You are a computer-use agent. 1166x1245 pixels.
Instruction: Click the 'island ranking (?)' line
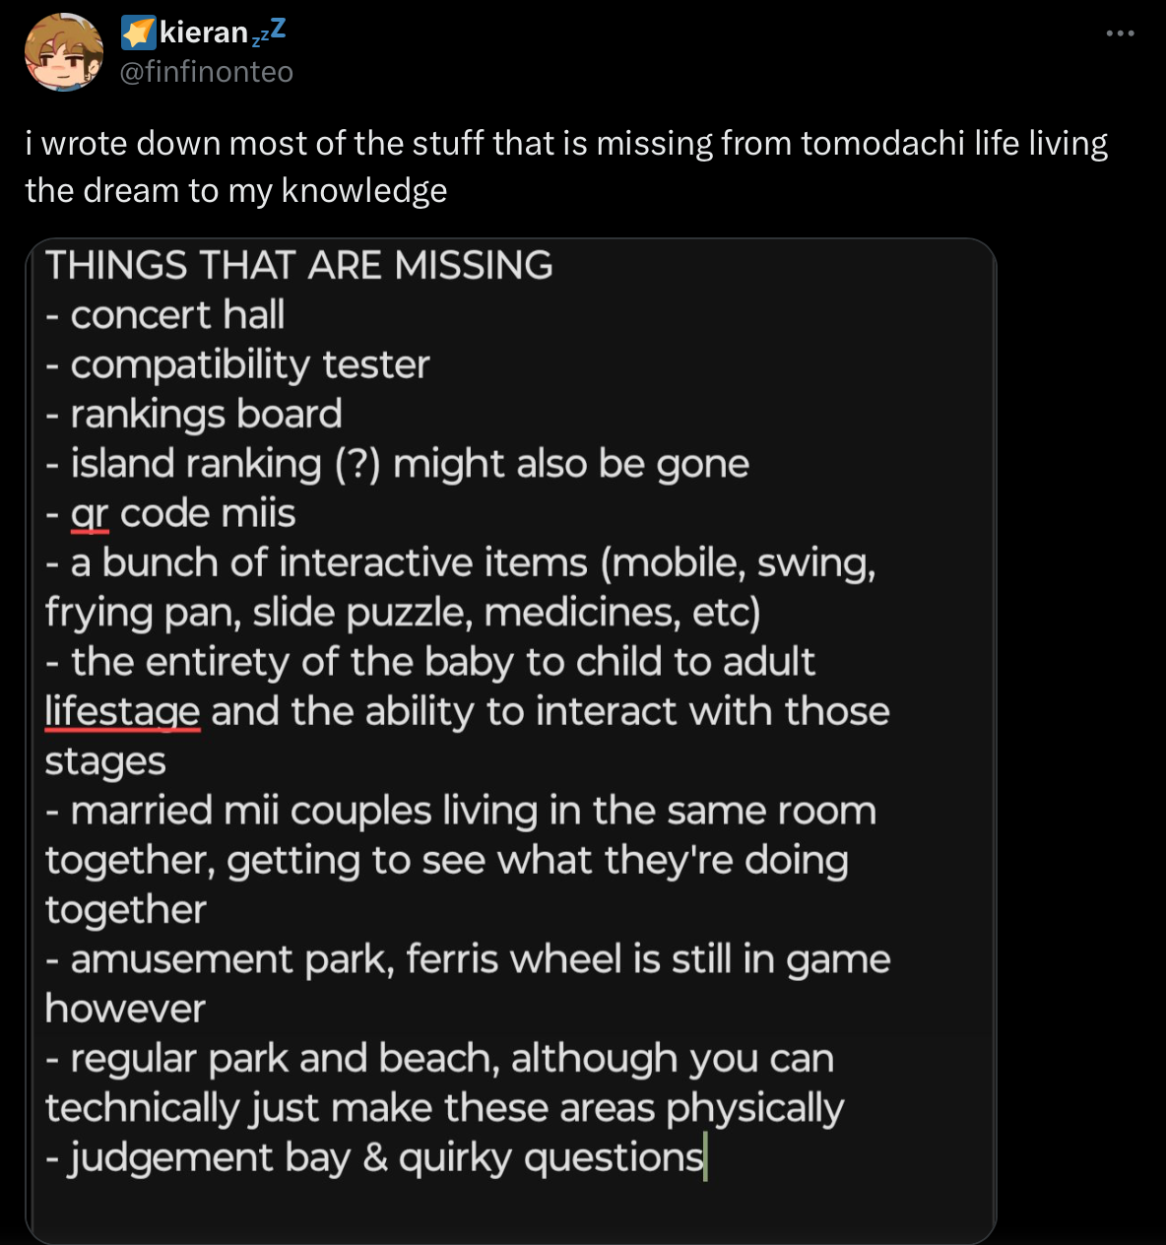point(398,464)
